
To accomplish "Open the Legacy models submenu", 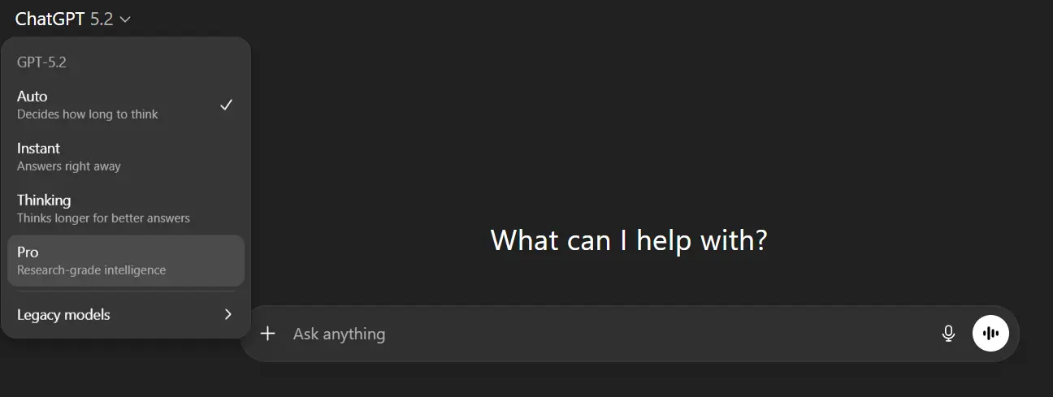I will click(126, 314).
